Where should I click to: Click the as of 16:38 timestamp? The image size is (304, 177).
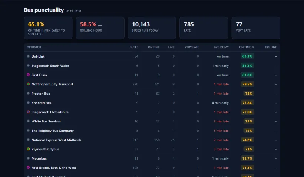[74, 11]
